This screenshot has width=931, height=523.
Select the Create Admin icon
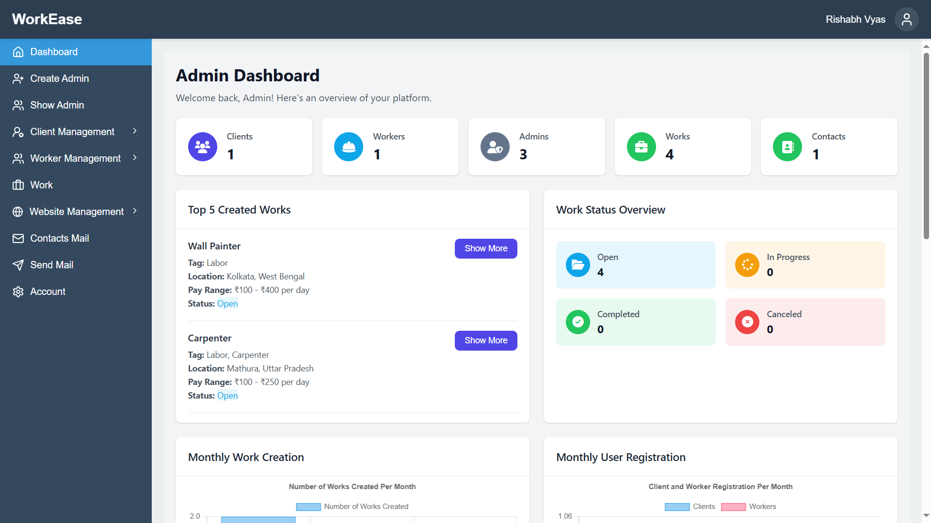18,78
